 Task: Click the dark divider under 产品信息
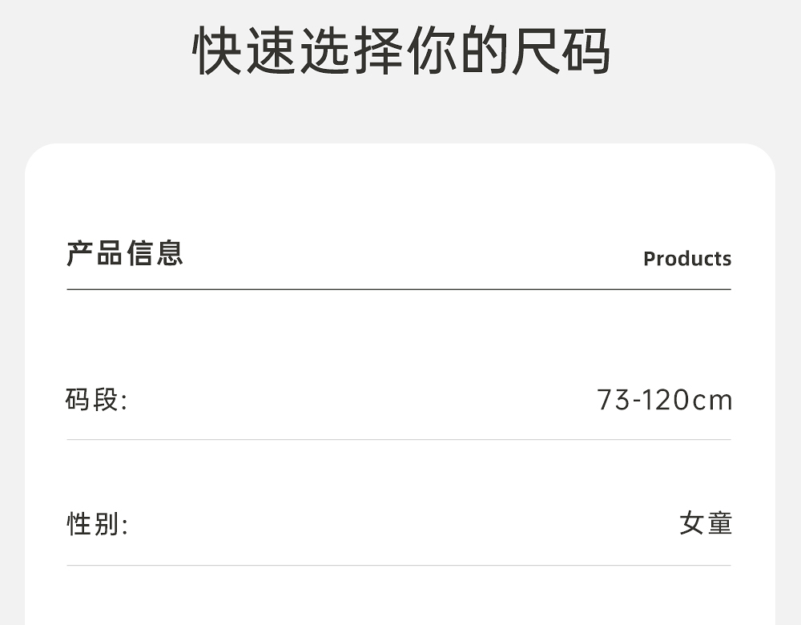pos(399,289)
